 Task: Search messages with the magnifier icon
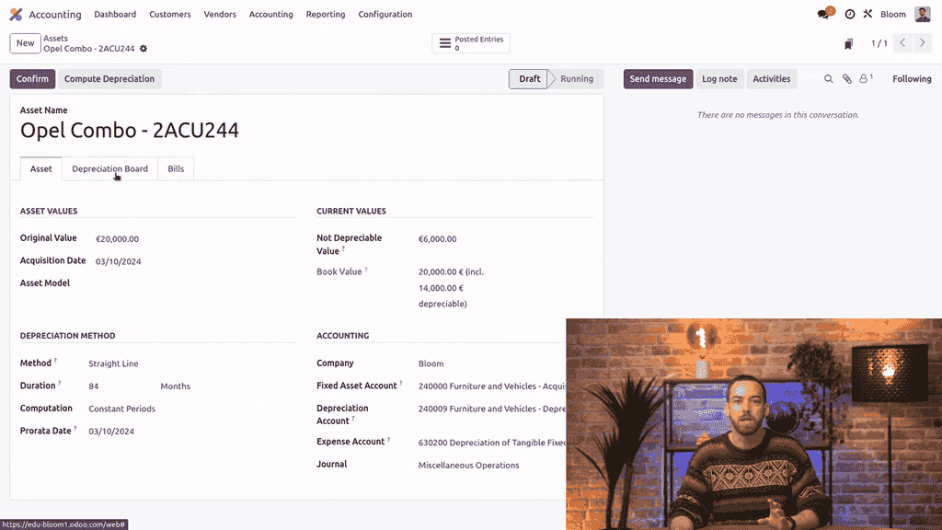(x=828, y=79)
